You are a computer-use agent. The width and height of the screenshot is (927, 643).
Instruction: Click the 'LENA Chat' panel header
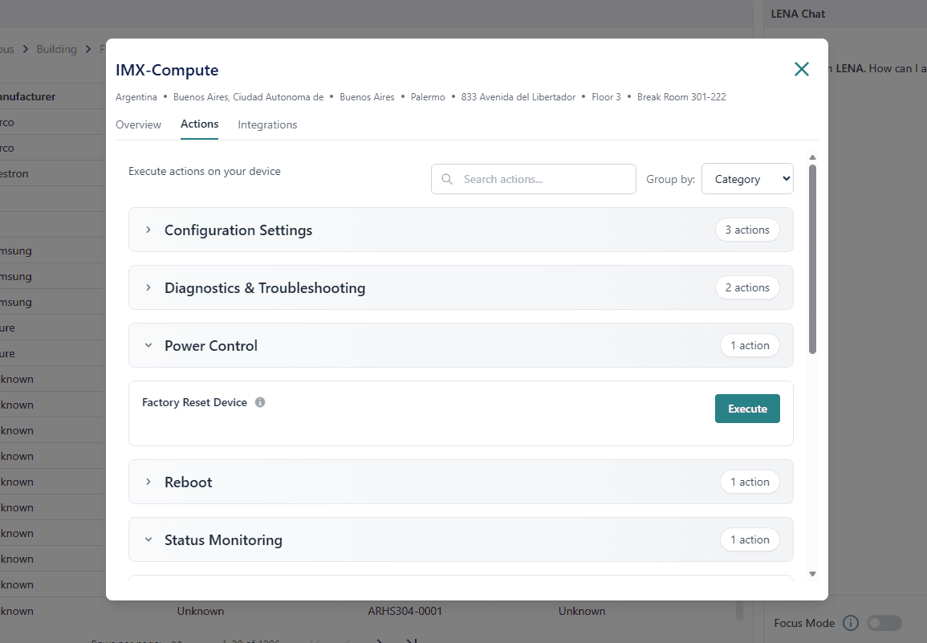click(798, 14)
